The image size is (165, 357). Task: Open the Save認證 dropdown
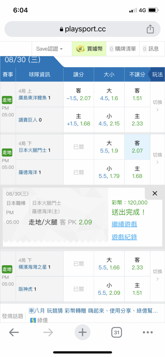pos(49,49)
